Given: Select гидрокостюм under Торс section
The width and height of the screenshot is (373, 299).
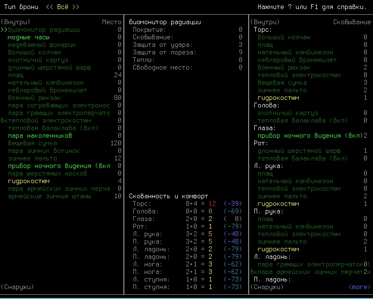Looking at the screenshot, I should click(x=312, y=98).
